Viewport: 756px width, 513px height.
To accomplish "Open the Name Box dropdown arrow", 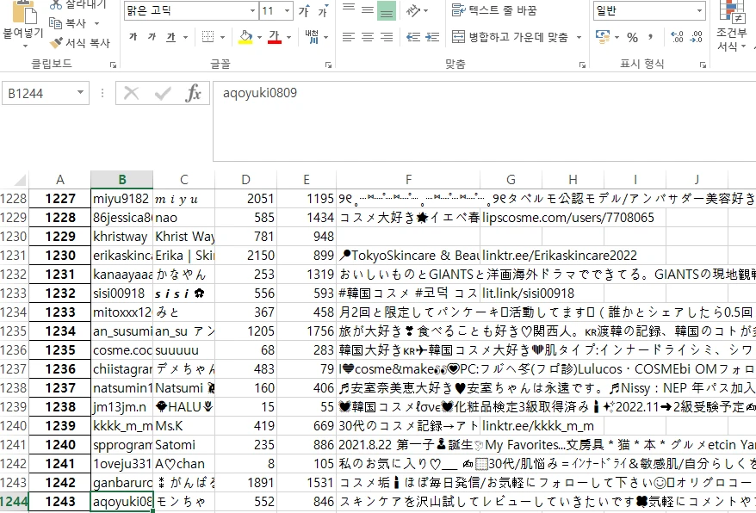I will pyautogui.click(x=81, y=93).
